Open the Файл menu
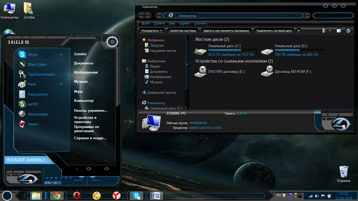358x201 pixels. tap(146, 23)
